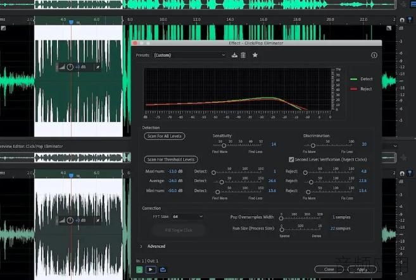416x280 pixels.
Task: Click the Reject legend entry
Action: point(362,88)
